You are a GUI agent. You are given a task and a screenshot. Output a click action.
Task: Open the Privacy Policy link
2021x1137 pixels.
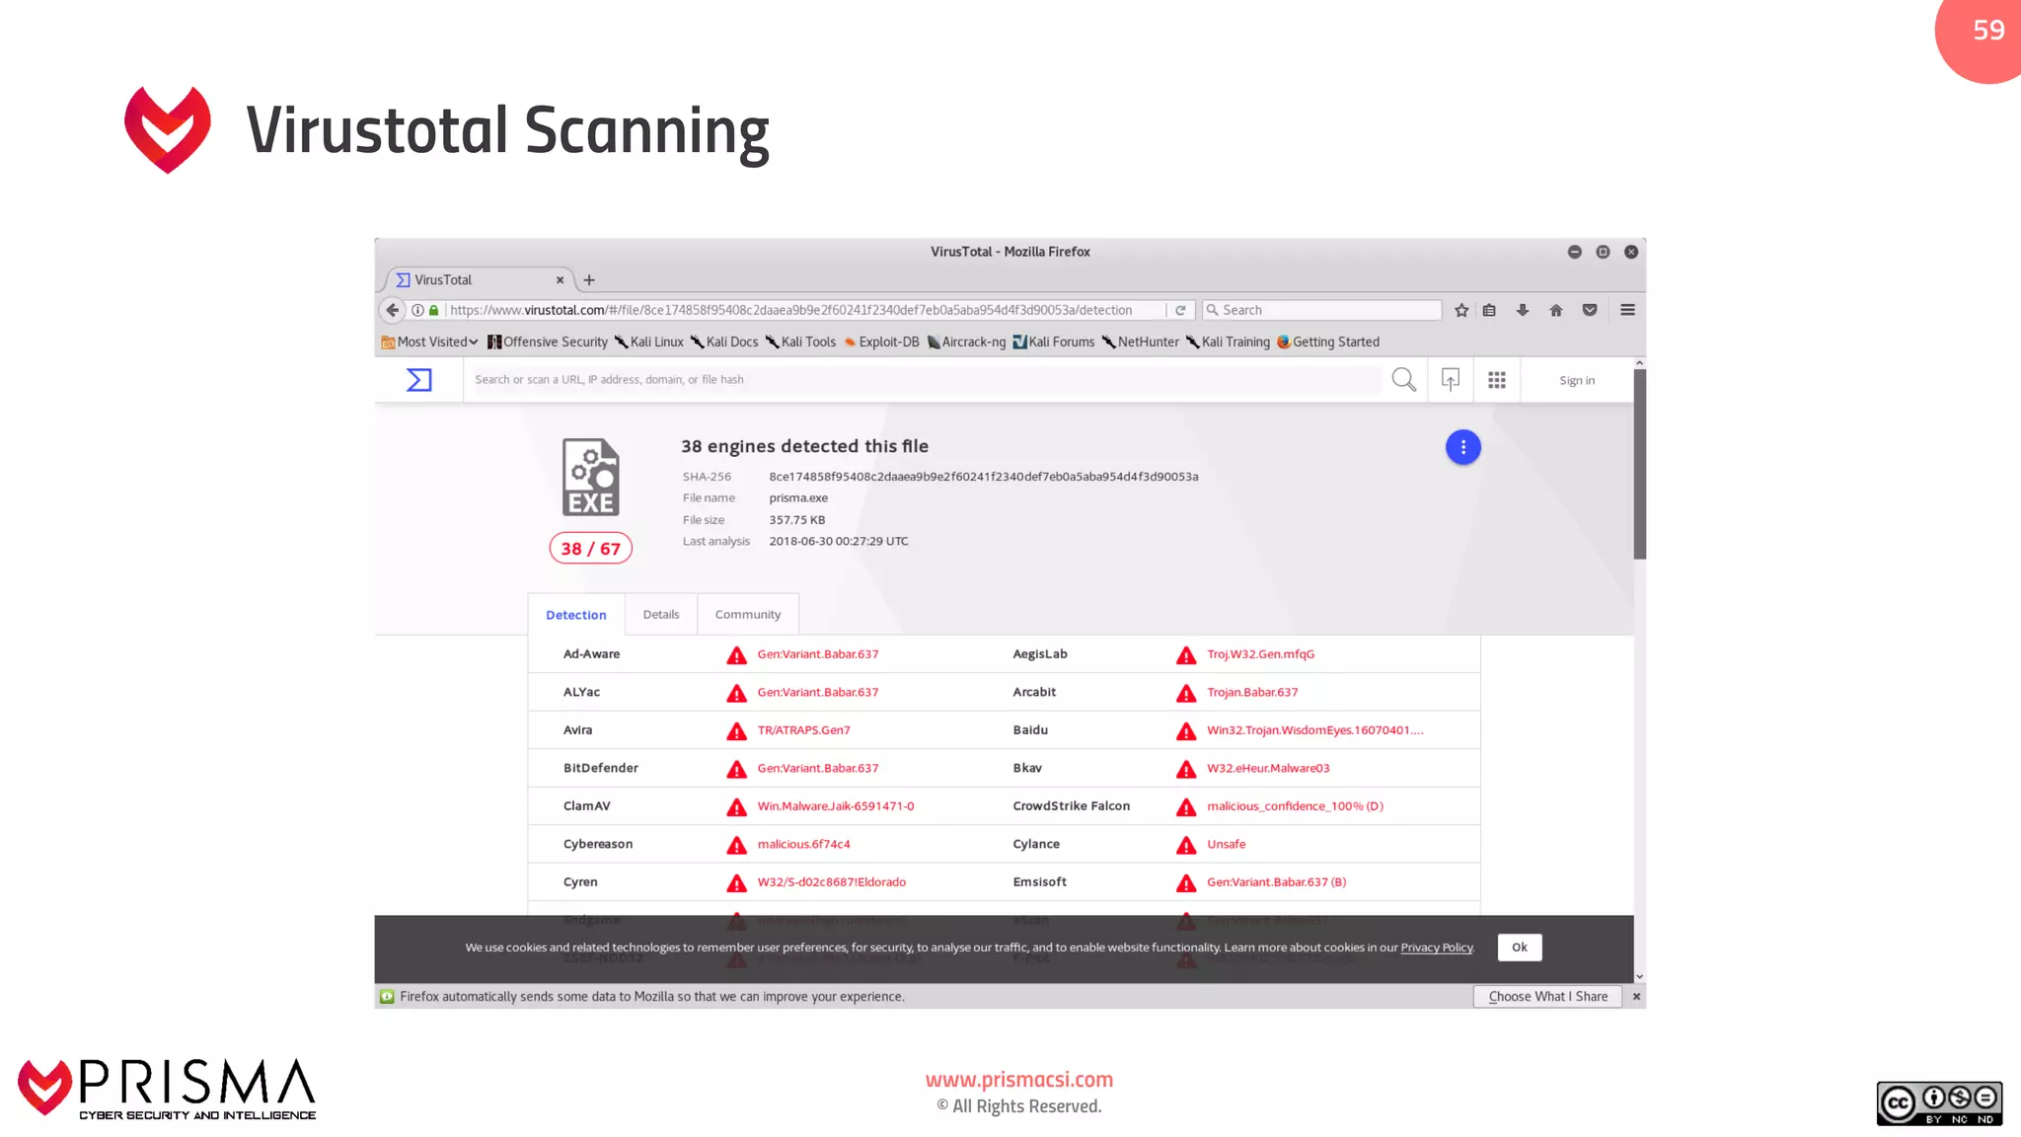[x=1436, y=947]
